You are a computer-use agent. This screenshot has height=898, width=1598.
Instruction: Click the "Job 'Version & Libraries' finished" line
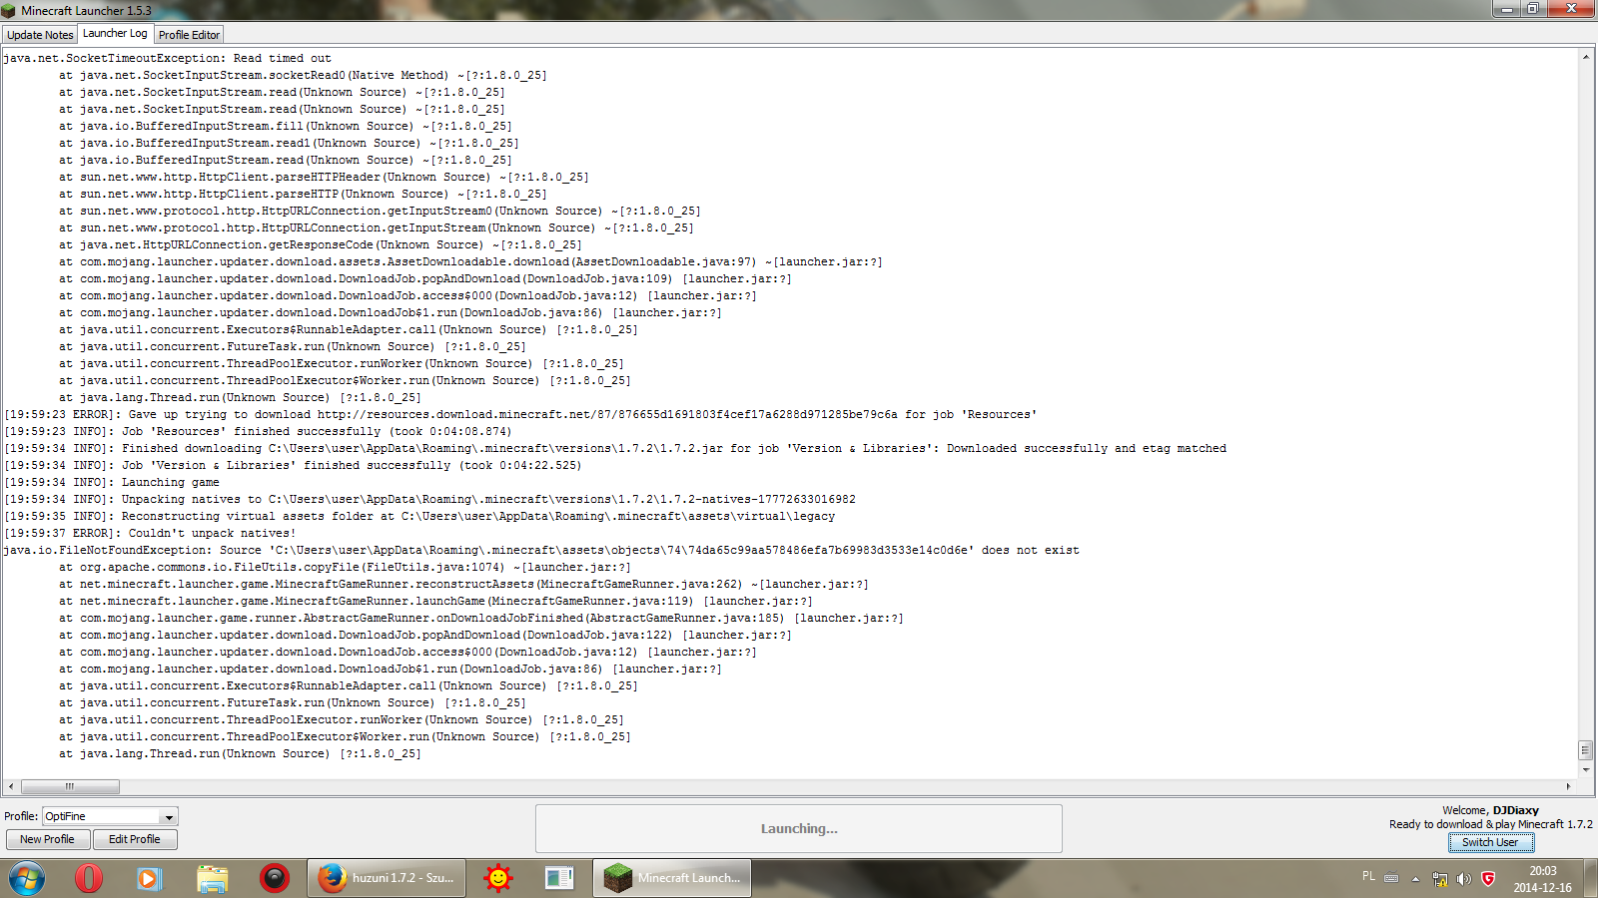point(293,465)
